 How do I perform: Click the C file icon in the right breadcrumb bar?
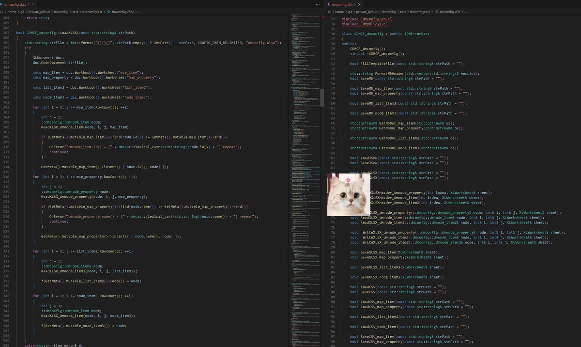(436, 12)
